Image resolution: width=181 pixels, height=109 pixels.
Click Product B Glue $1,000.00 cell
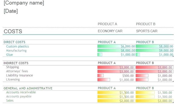coord(155,54)
